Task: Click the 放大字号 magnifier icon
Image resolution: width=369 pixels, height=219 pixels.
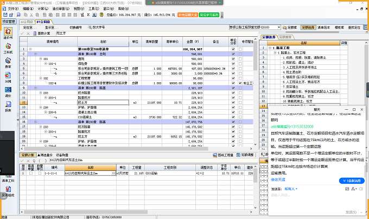Action: click(x=90, y=27)
